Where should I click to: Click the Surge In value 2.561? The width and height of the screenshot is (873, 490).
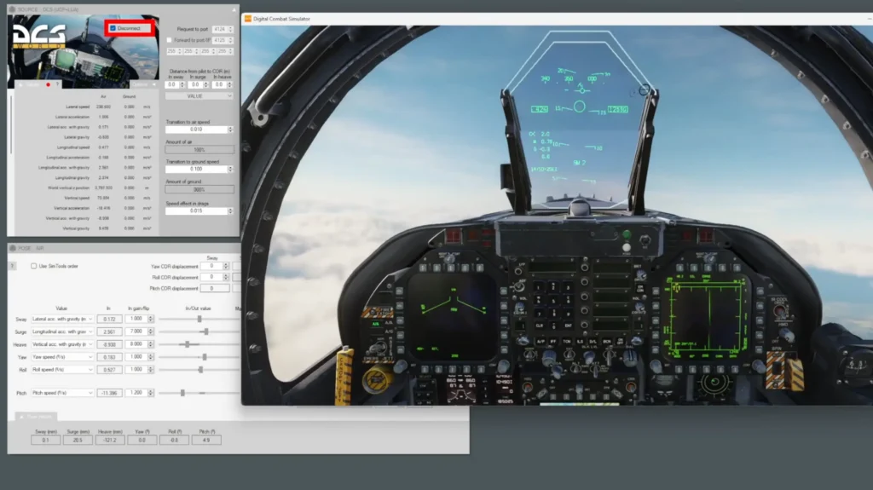point(109,331)
